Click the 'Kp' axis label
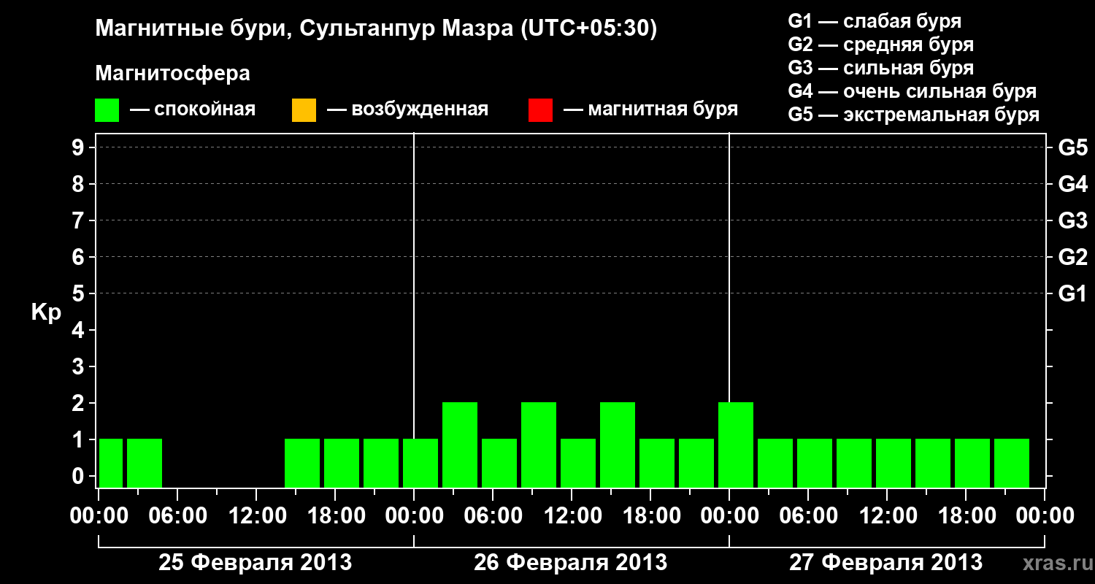The width and height of the screenshot is (1095, 584). click(x=46, y=313)
